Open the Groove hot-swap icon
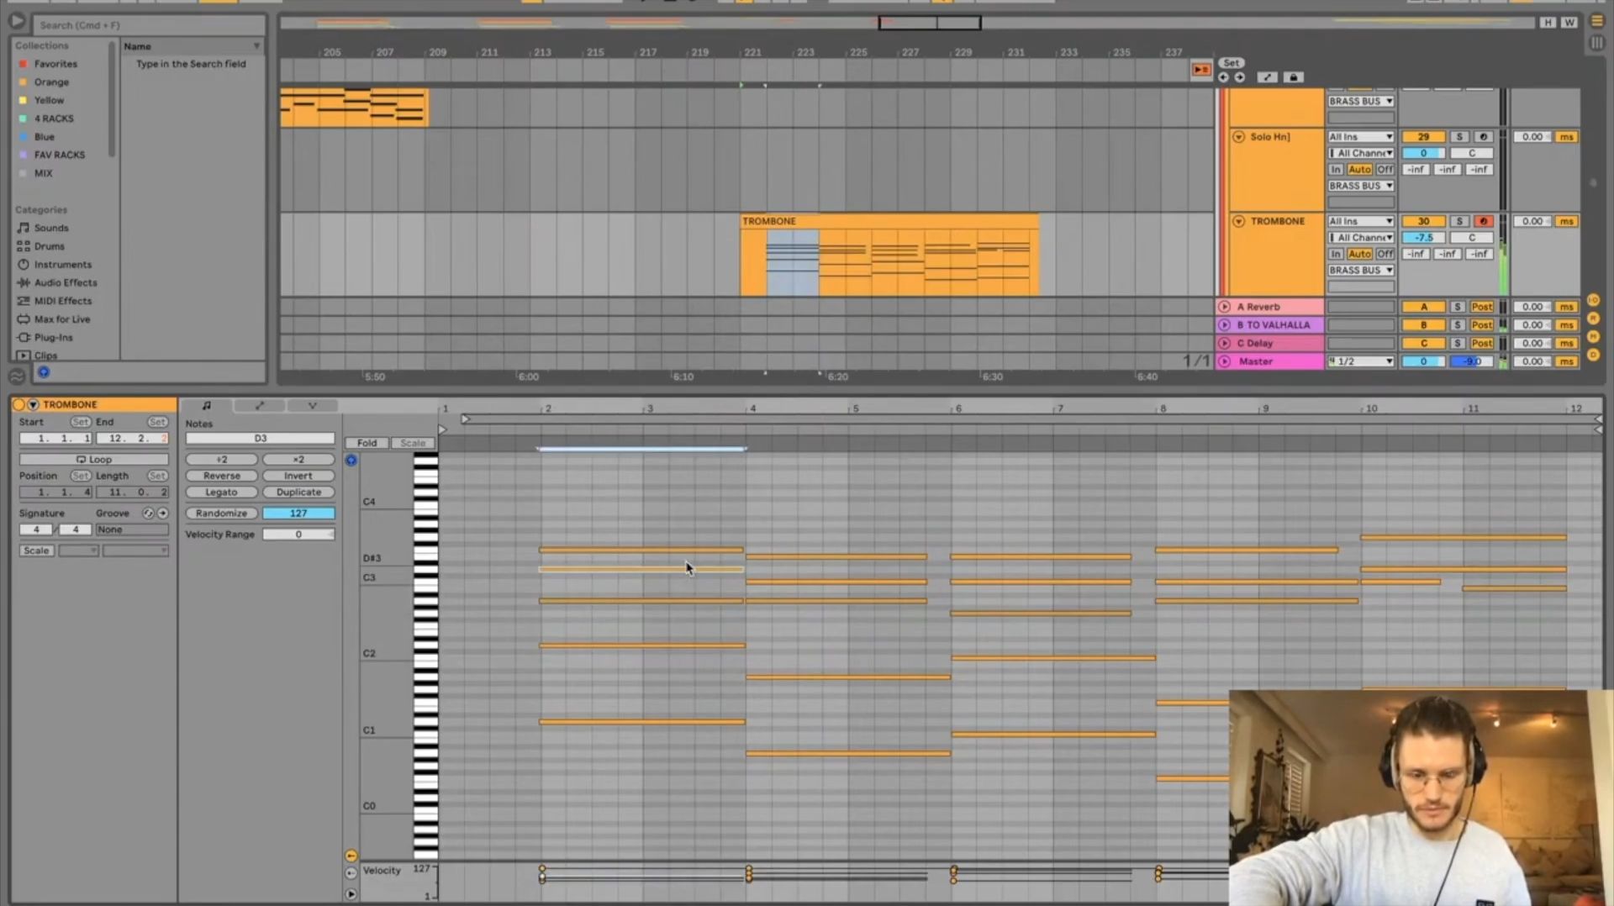This screenshot has width=1614, height=906. [148, 513]
